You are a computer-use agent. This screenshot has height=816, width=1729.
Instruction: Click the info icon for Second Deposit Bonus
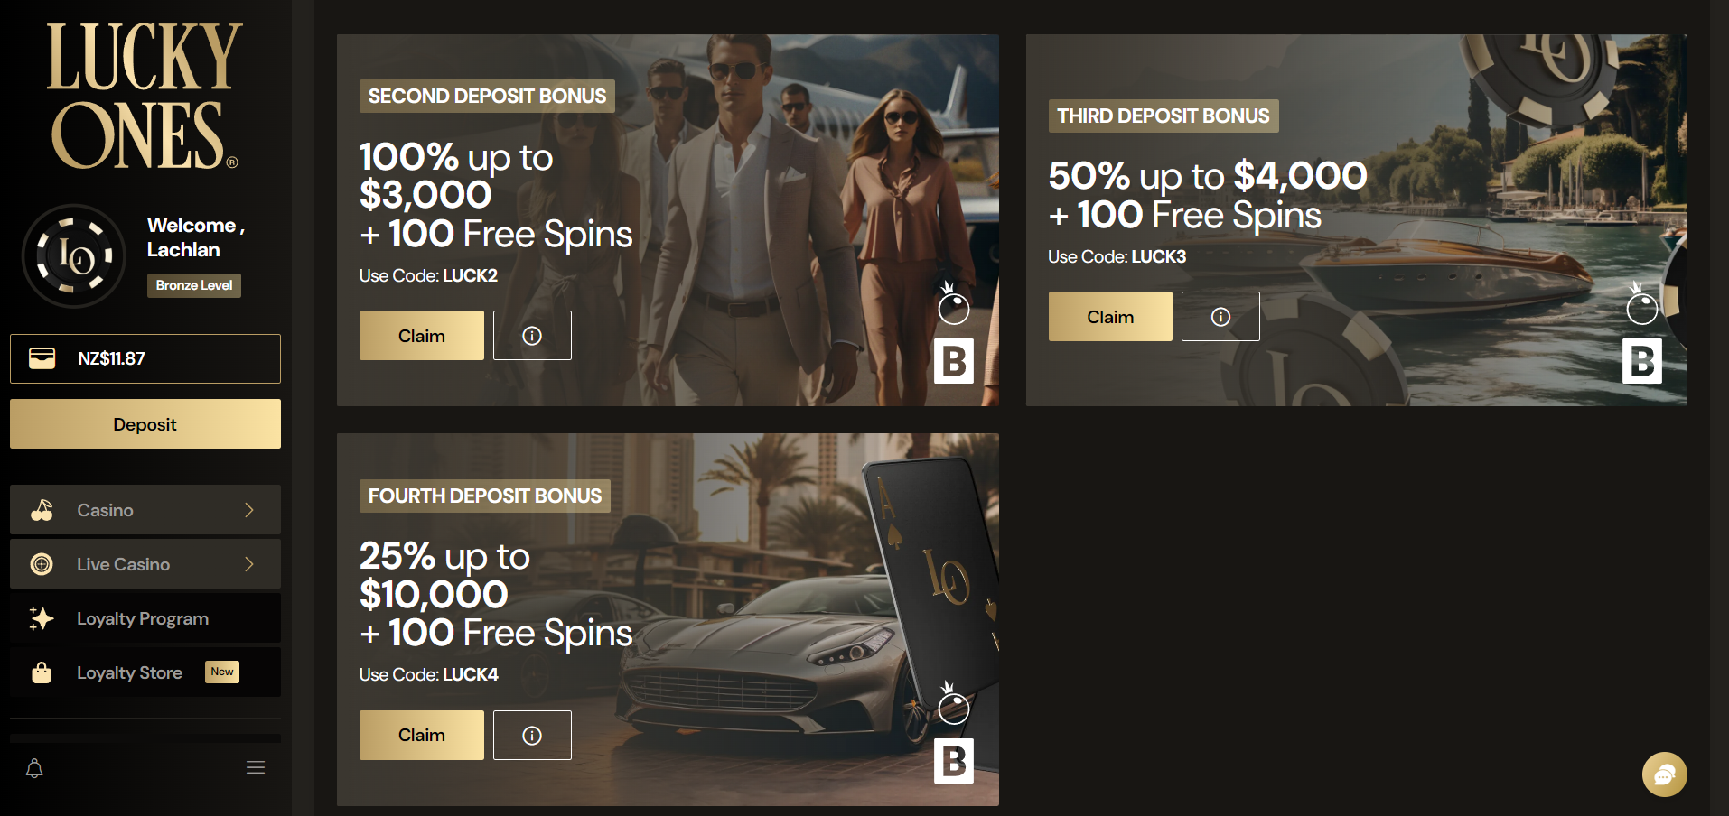pyautogui.click(x=532, y=336)
